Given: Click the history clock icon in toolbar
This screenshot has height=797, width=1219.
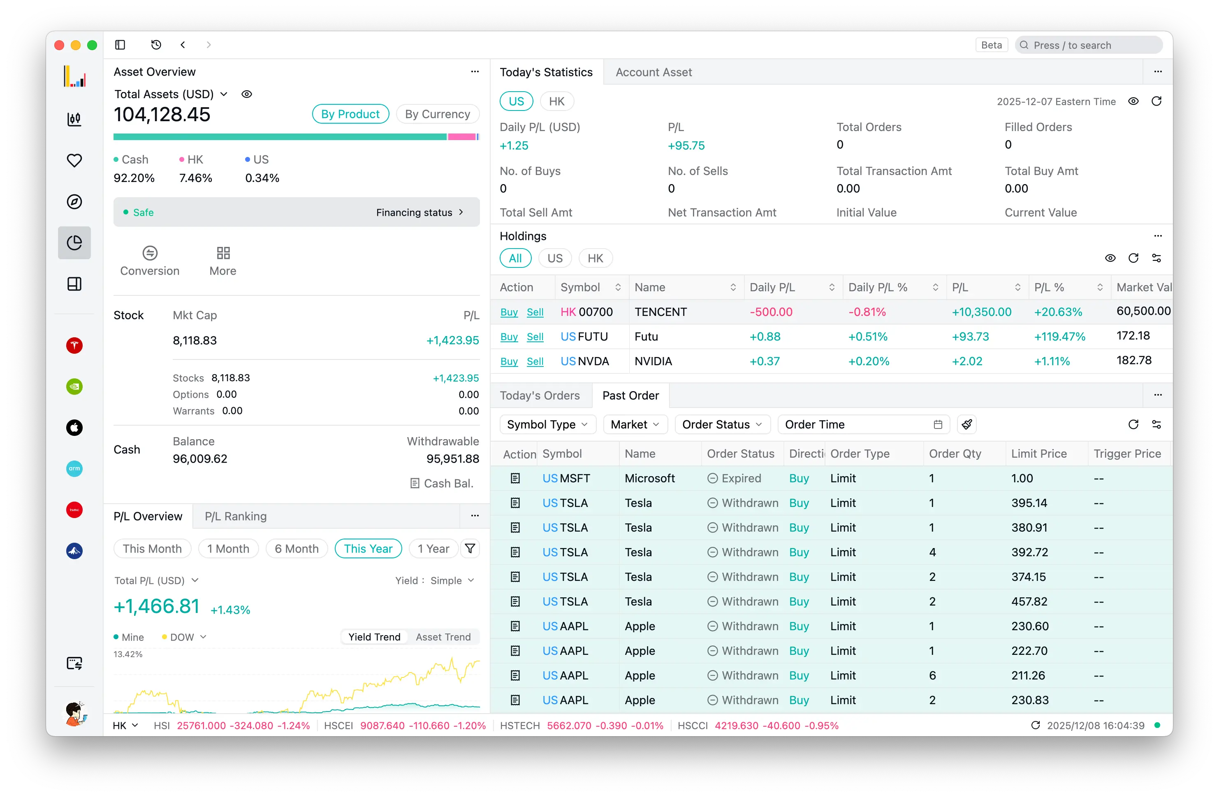Looking at the screenshot, I should (156, 45).
